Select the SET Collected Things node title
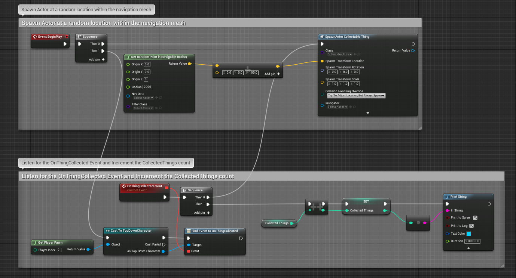Image resolution: width=516 pixels, height=278 pixels. pyautogui.click(x=366, y=201)
